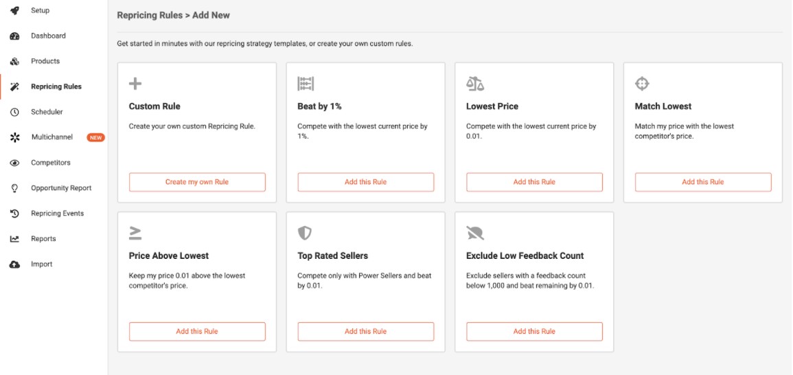Click the Lowest Price scales icon
The height and width of the screenshot is (375, 793).
tap(475, 84)
